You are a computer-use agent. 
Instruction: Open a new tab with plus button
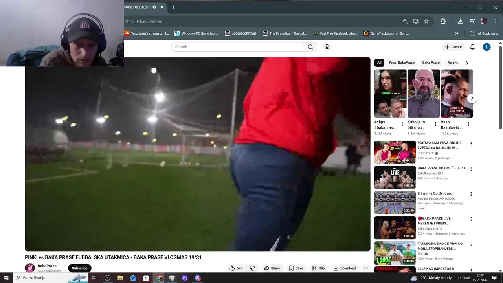pos(174,7)
